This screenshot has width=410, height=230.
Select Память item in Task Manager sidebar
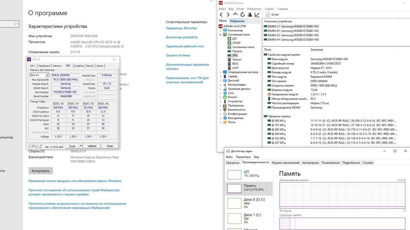[x=249, y=188]
